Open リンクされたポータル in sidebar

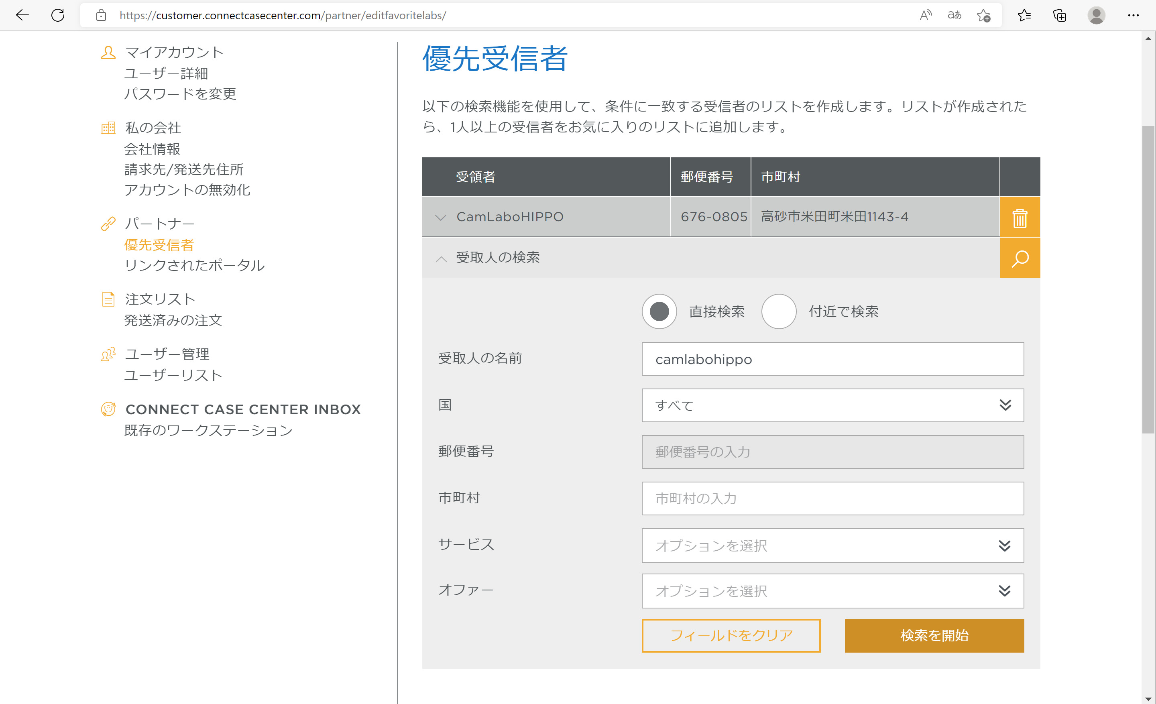195,265
